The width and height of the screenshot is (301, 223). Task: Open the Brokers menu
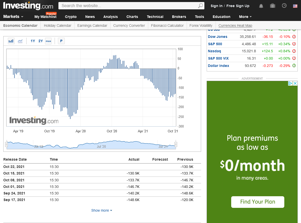[179, 17]
